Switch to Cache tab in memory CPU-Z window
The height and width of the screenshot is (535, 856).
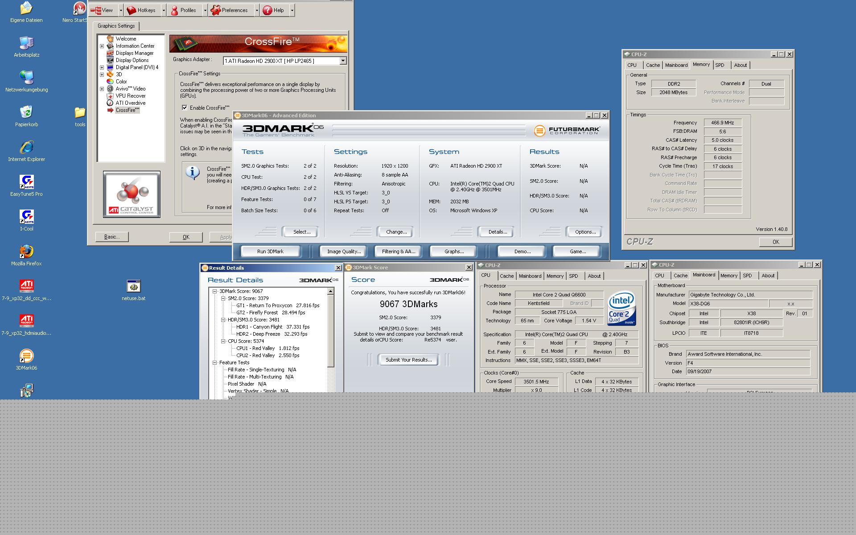click(653, 65)
